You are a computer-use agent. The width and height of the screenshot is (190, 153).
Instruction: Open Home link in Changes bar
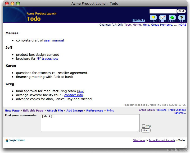pos(137,25)
